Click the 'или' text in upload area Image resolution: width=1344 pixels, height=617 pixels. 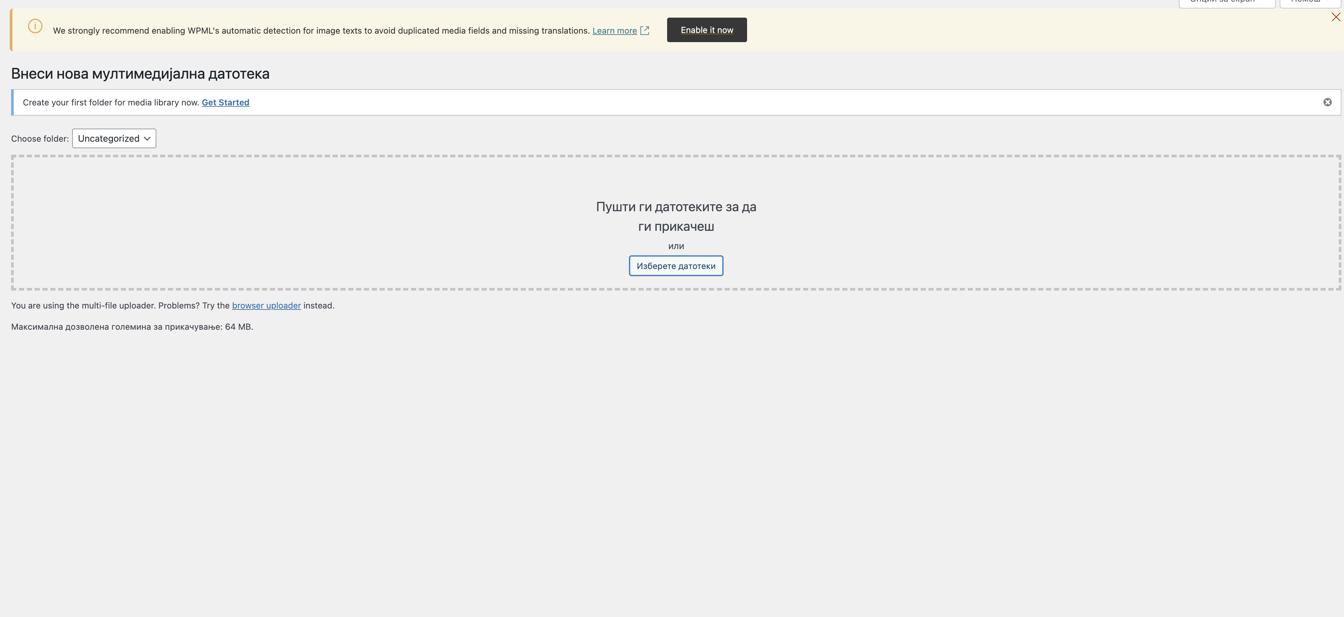click(676, 246)
